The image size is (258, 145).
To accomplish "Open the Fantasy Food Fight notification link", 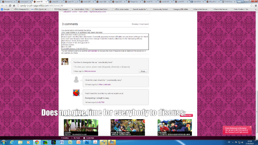I will pyautogui.click(x=237, y=130).
